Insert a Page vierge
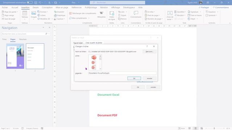Image resolution: width=232 pixels, height=130 pixels. pos(8,15)
